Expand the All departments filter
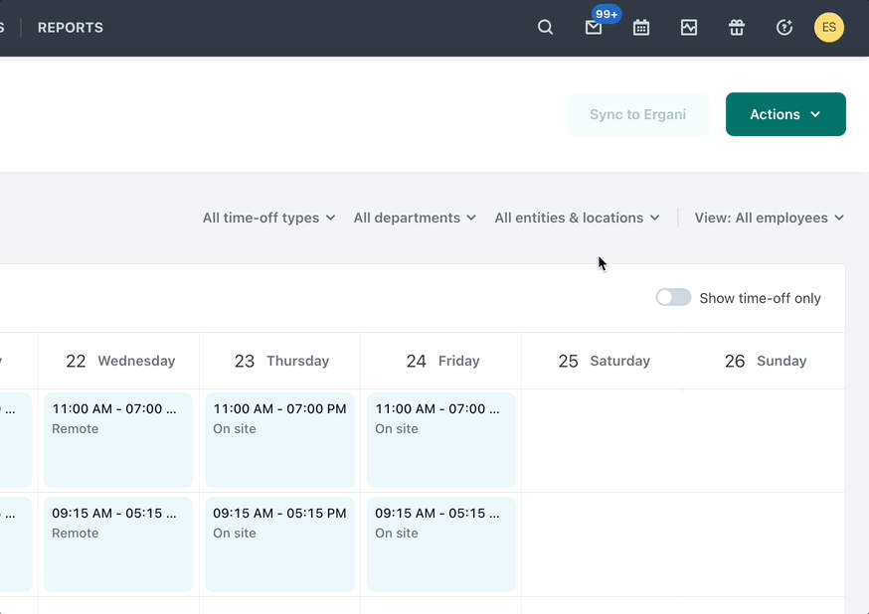Screen dimensions: 869x614 click(x=415, y=218)
